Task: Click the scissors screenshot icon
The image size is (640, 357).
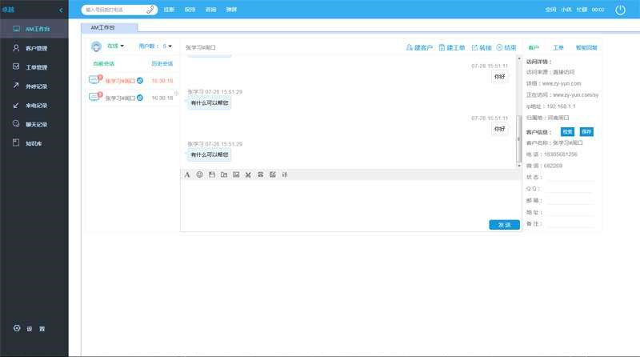Action: 248,174
